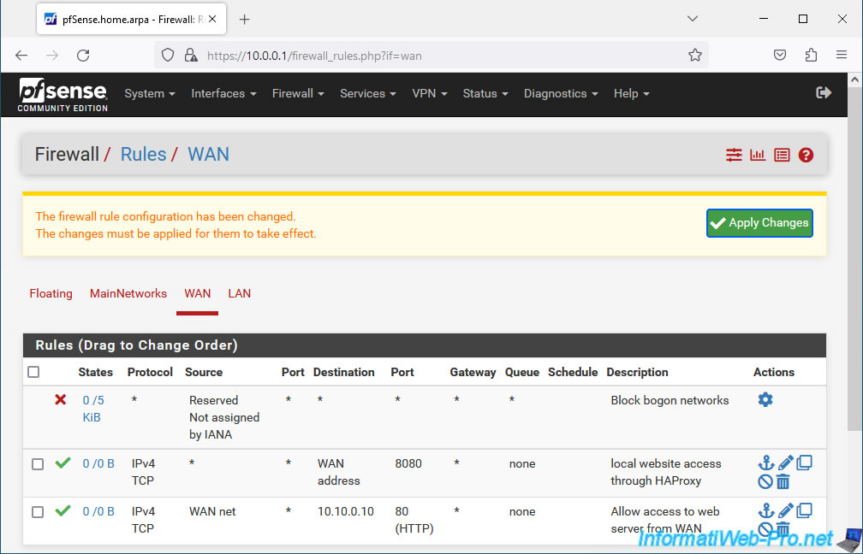863x554 pixels.
Task: Check the HAProxy 8080 rule checkbox
Action: (38, 464)
